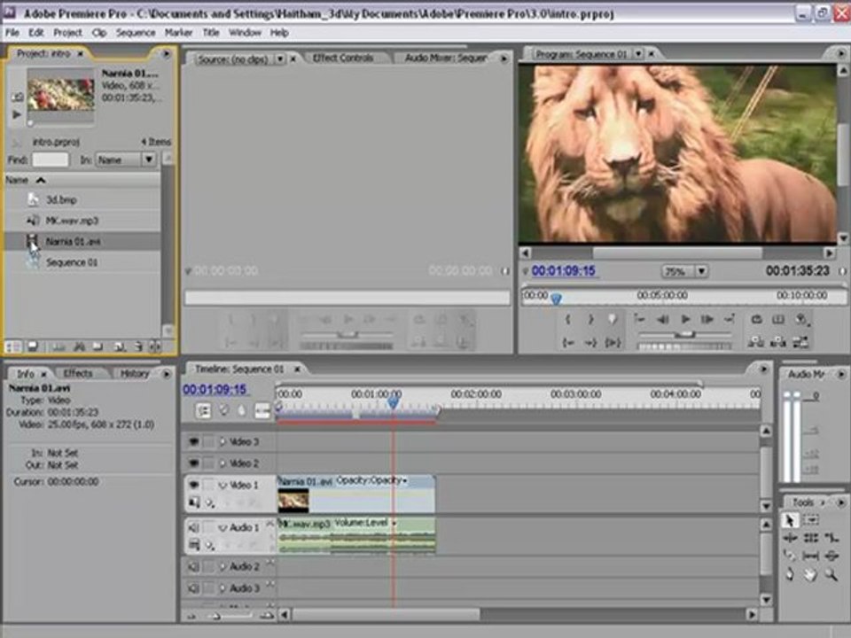Open Trim monitor from Program panel
The image size is (851, 638).
click(x=801, y=342)
